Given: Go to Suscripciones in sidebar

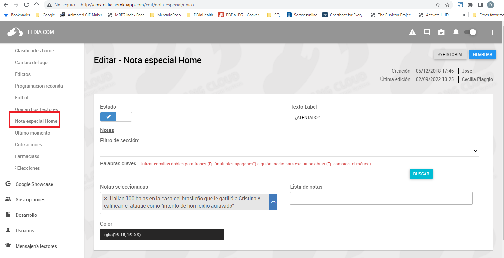Looking at the screenshot, I should (x=30, y=200).
